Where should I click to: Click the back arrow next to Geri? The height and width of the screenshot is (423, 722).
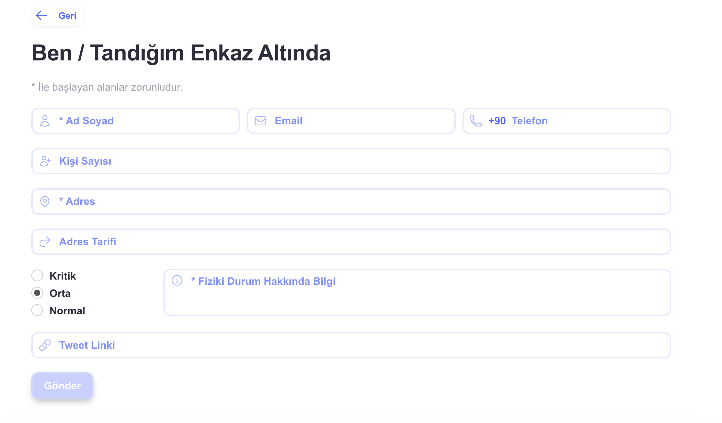pyautogui.click(x=42, y=15)
